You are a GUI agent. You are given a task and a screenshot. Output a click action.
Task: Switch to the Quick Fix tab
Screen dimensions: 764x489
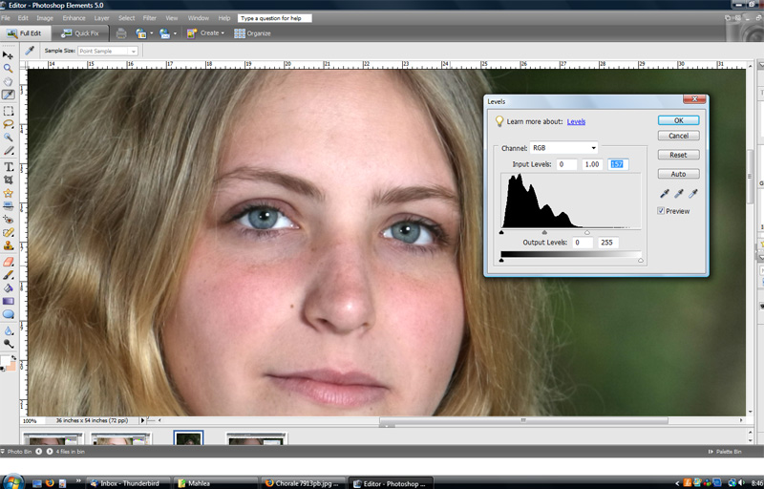point(80,33)
